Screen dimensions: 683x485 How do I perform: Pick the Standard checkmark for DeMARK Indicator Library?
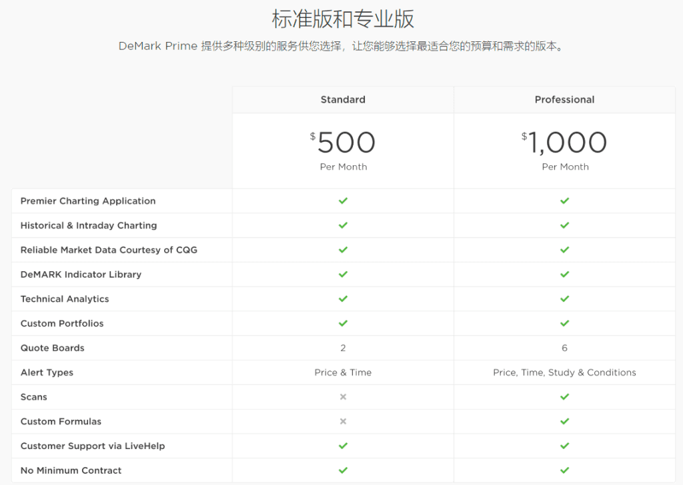click(344, 274)
